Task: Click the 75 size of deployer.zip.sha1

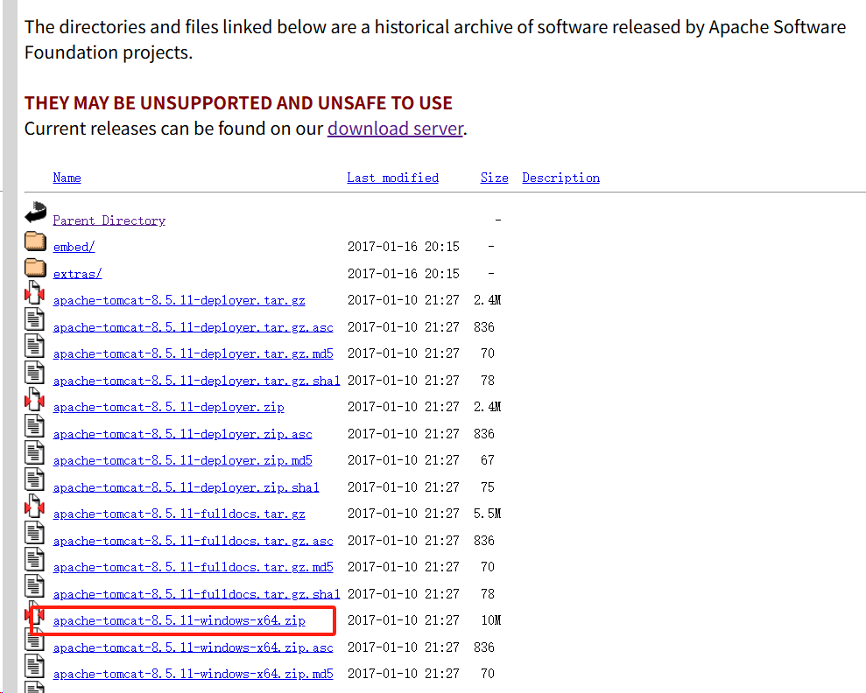Action: [x=488, y=487]
